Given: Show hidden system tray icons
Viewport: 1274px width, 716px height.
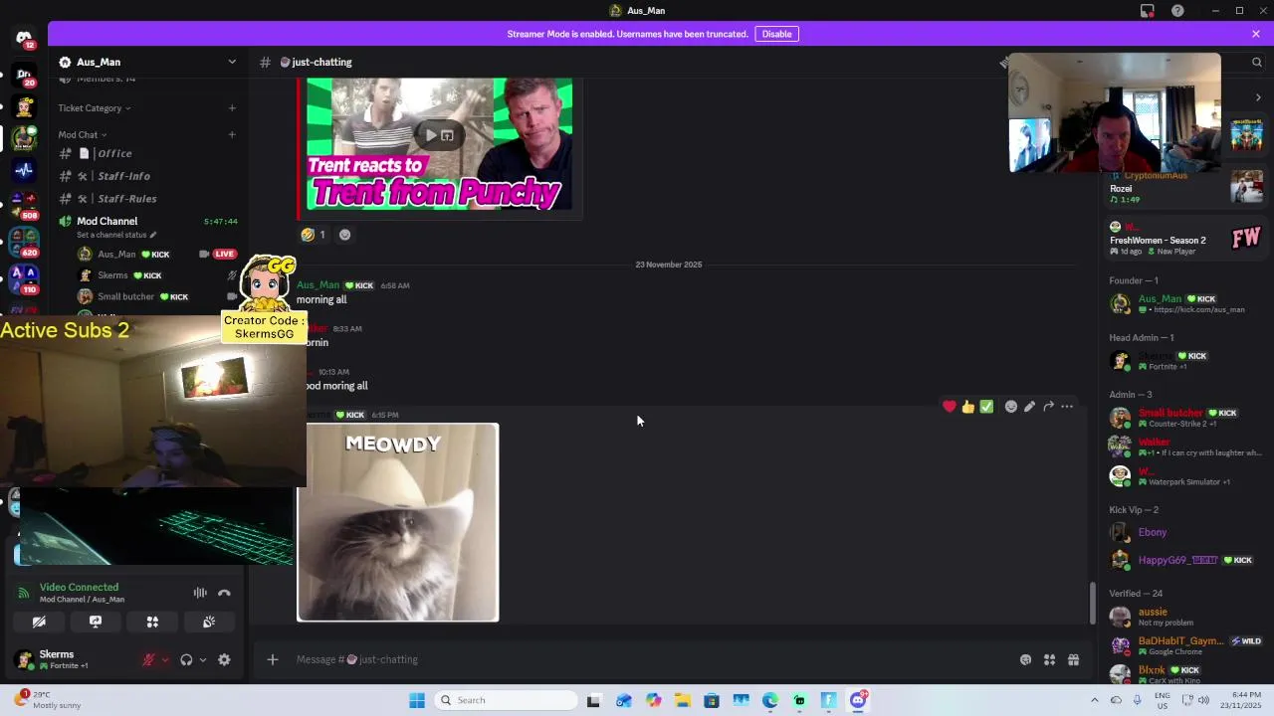Looking at the screenshot, I should pyautogui.click(x=1094, y=700).
